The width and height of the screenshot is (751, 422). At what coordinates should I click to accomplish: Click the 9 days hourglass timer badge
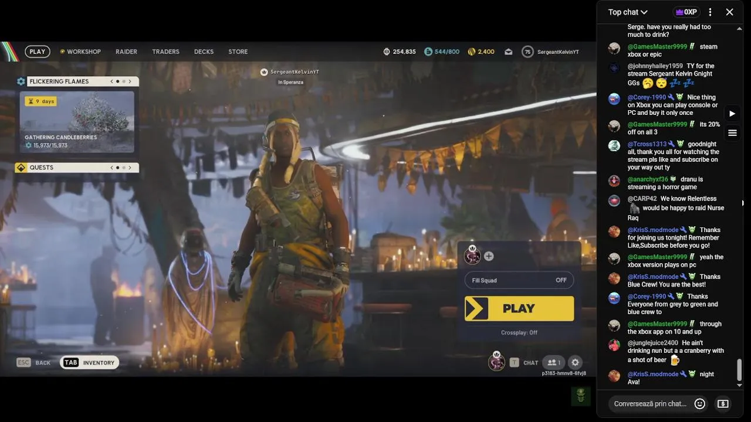40,101
